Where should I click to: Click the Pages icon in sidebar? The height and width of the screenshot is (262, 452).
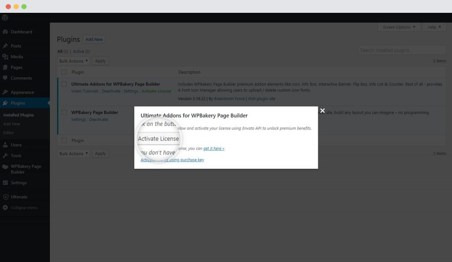(x=5, y=67)
